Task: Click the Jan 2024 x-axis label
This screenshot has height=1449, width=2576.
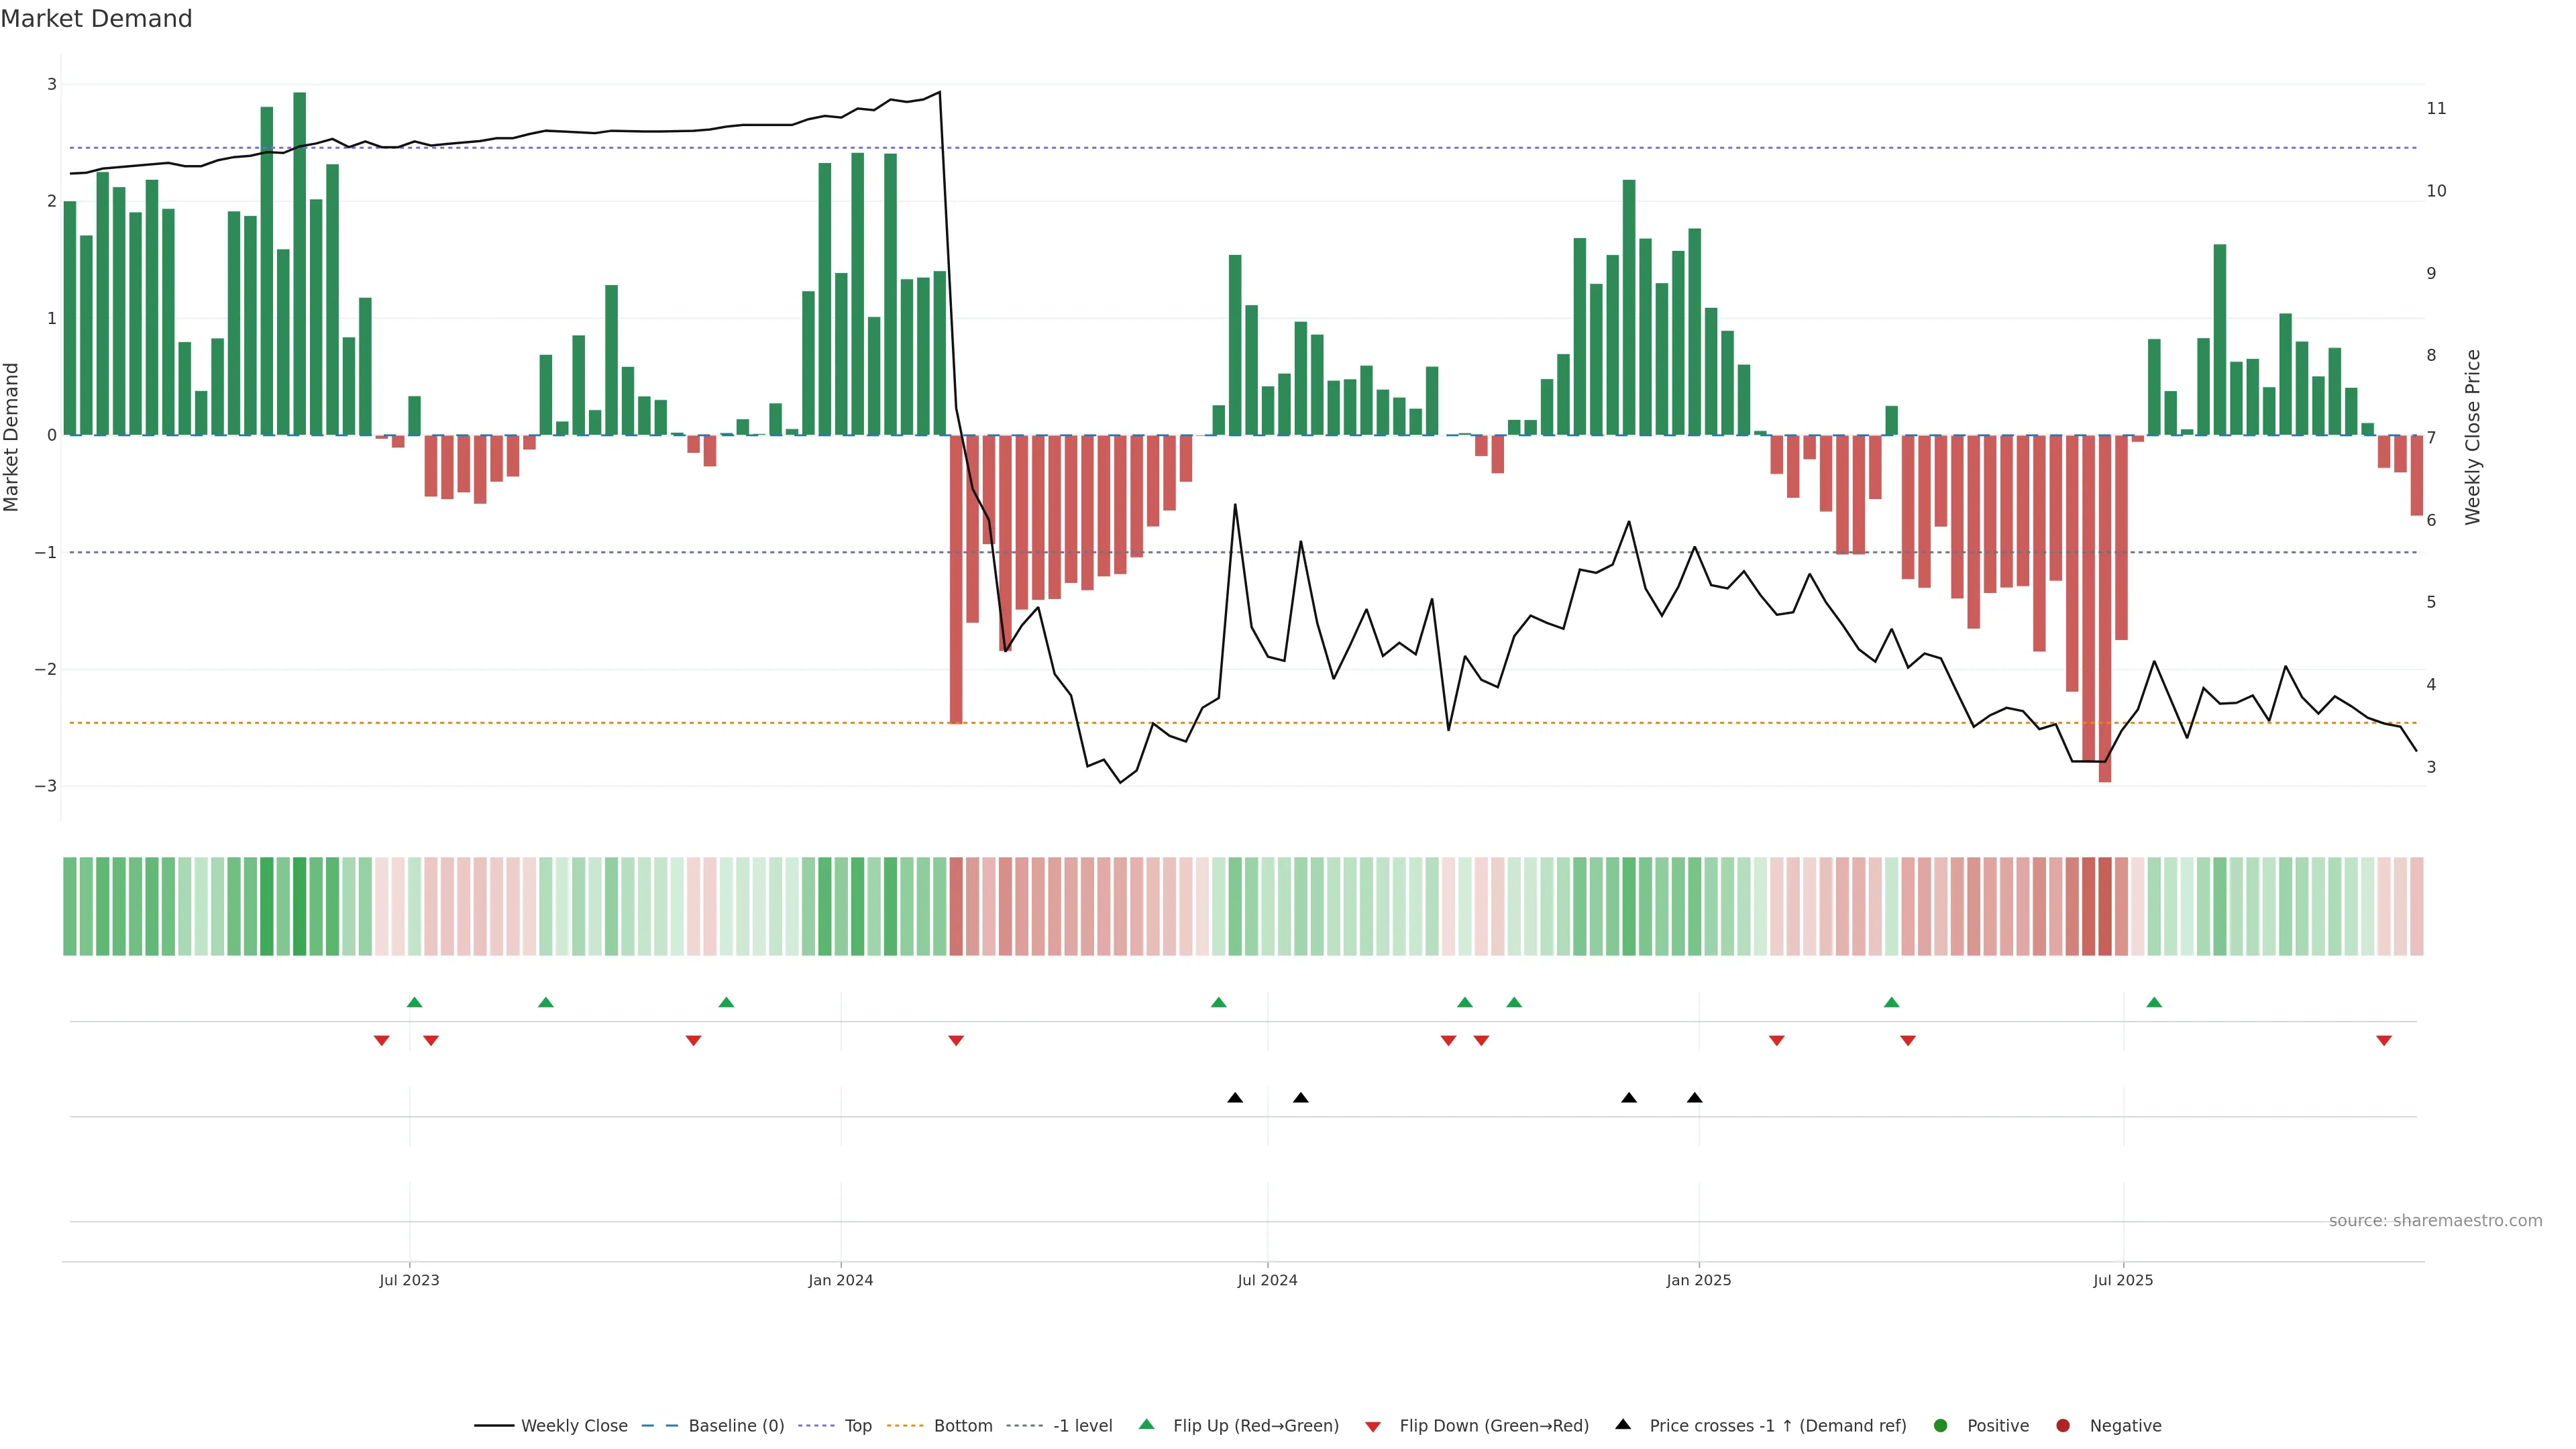Action: click(840, 1280)
